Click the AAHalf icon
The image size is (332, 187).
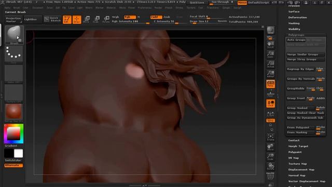[x=270, y=74]
